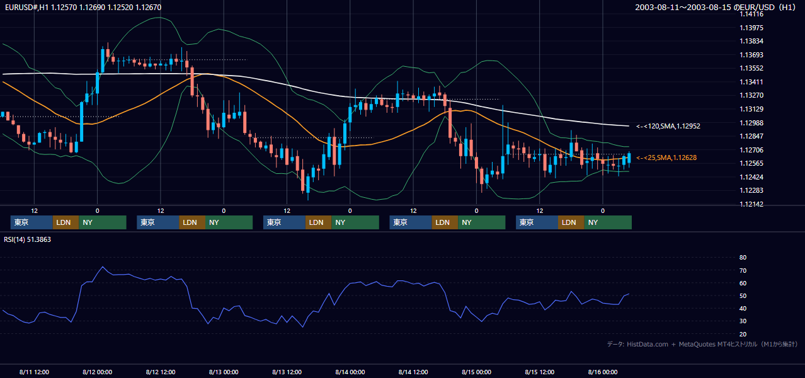Viewport: 805px width, 378px height.
Task: Click price axis value 1.12565
Action: 751,163
